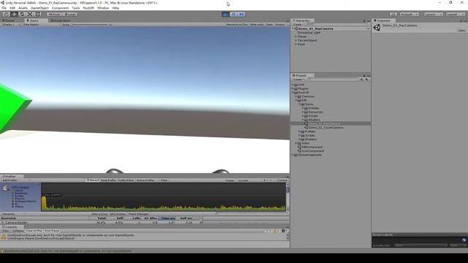Switch to Asset Store tab
The image size is (468, 263).
tap(61, 20)
